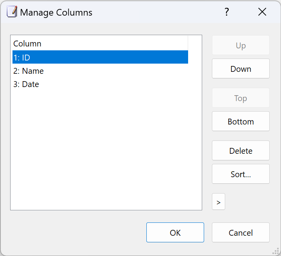Expand more options with the > button
Viewport: 281px width, 256px height.
[219, 201]
